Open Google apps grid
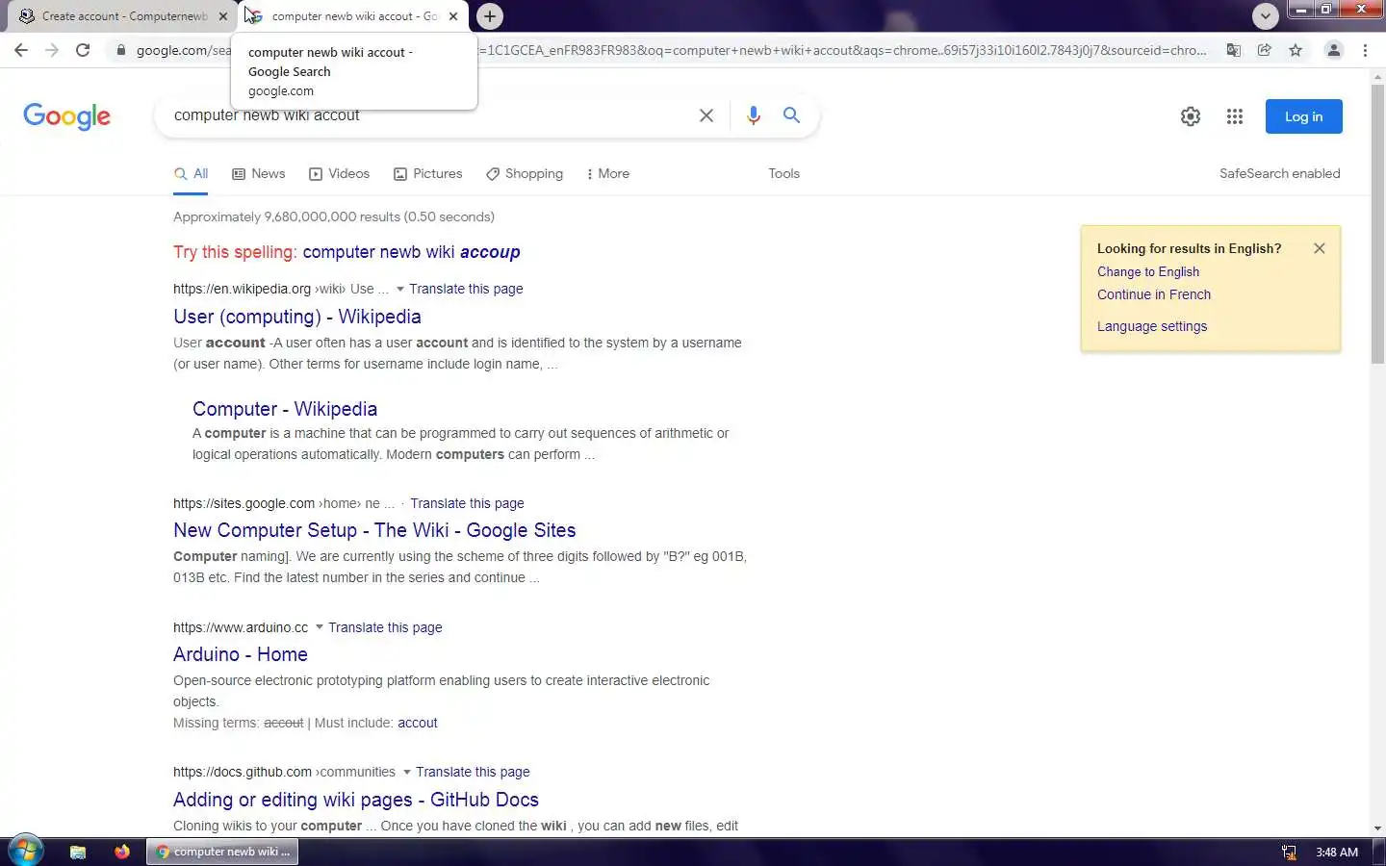 [1235, 116]
